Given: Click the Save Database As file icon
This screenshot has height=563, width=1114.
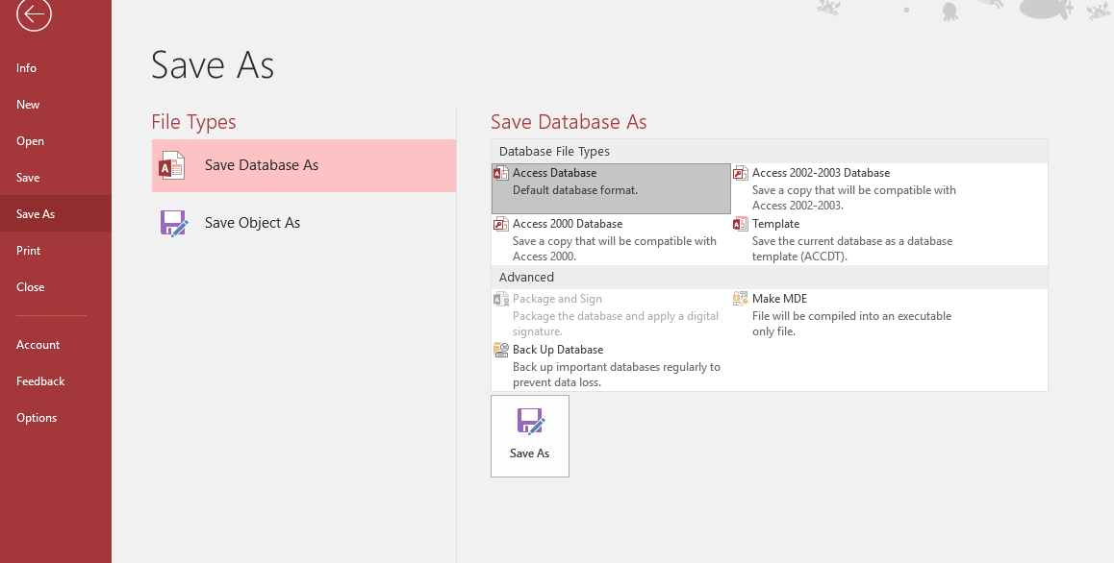Looking at the screenshot, I should [x=172, y=165].
